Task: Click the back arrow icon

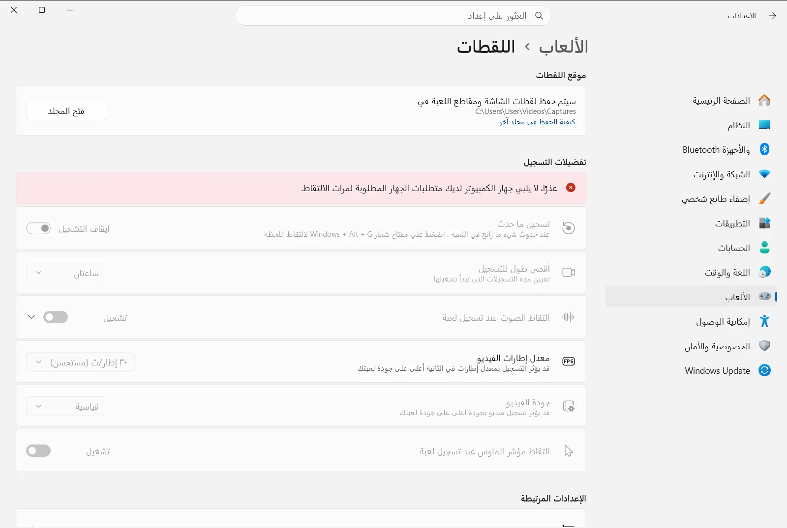Action: [772, 16]
